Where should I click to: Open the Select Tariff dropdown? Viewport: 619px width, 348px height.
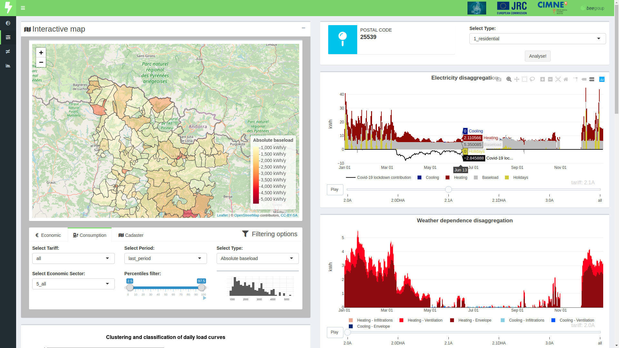(73, 258)
